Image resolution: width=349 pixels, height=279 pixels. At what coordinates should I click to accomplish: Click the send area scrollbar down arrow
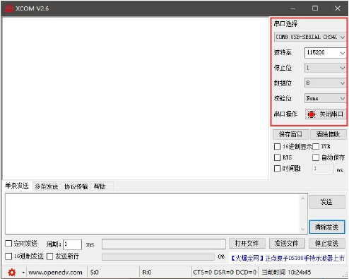pyautogui.click(x=303, y=229)
